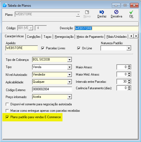Increase Intervalo entre Parcelas with up arrow

129,80
